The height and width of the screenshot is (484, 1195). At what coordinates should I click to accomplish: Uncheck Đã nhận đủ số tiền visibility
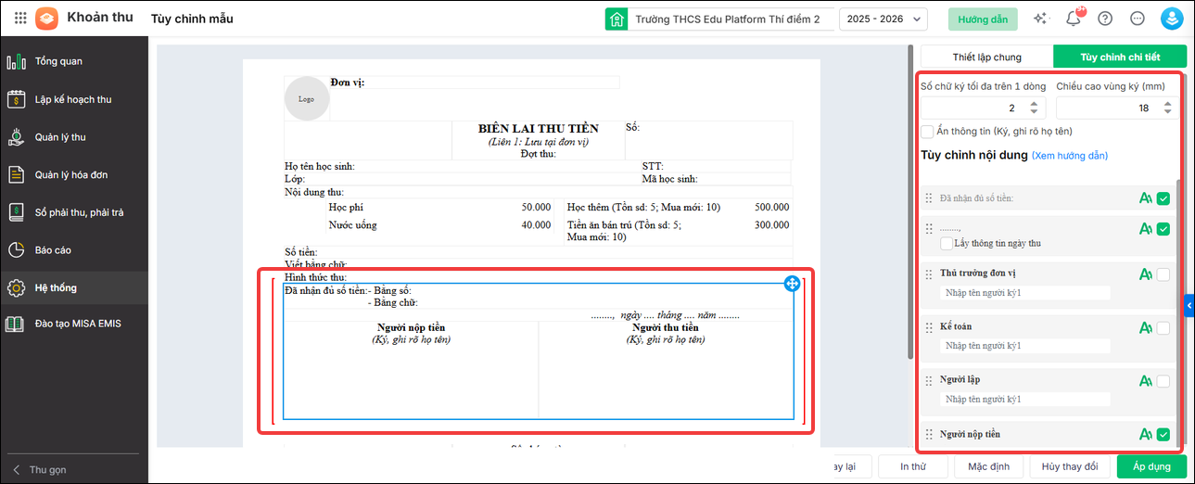[x=1163, y=198]
